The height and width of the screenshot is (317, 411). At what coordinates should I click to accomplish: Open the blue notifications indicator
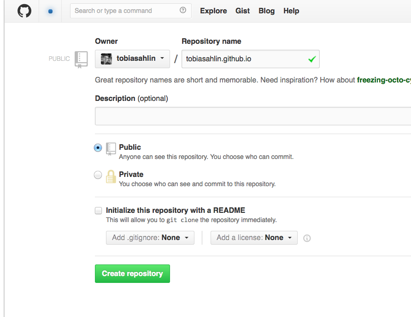pyautogui.click(x=50, y=11)
